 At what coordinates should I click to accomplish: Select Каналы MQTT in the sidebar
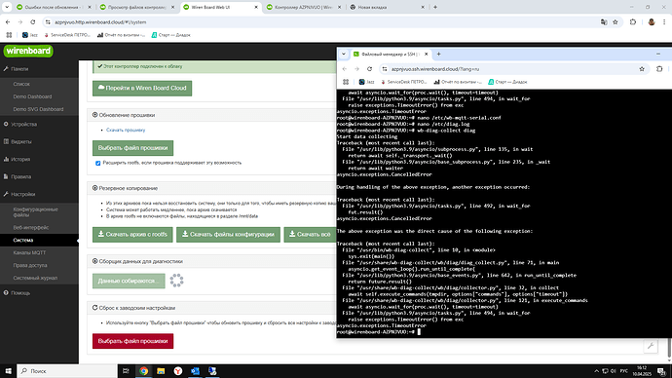click(29, 253)
